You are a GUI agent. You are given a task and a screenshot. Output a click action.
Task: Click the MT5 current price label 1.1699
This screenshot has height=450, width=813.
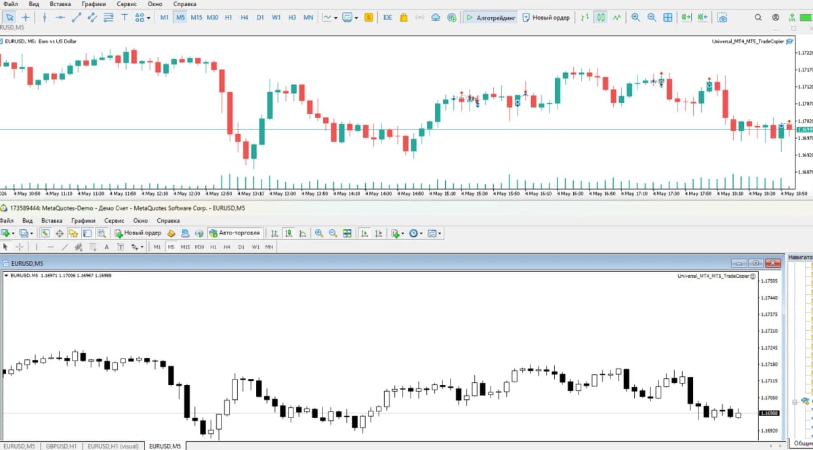tap(805, 129)
